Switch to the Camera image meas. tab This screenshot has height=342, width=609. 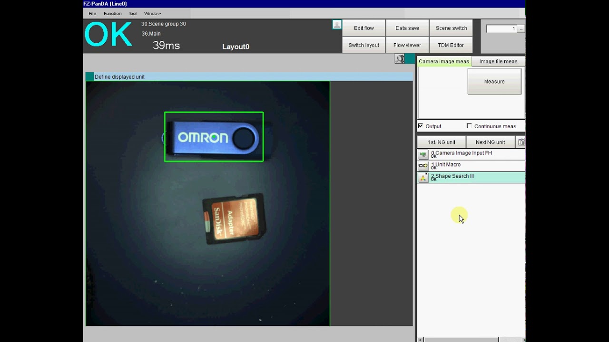coord(444,61)
